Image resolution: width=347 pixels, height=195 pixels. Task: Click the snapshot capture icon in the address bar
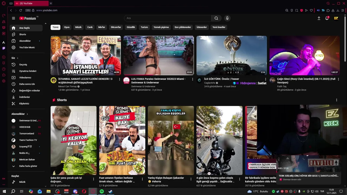click(x=297, y=10)
